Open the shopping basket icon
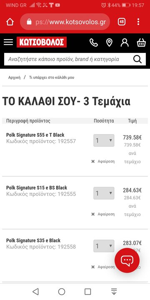 [141, 42]
